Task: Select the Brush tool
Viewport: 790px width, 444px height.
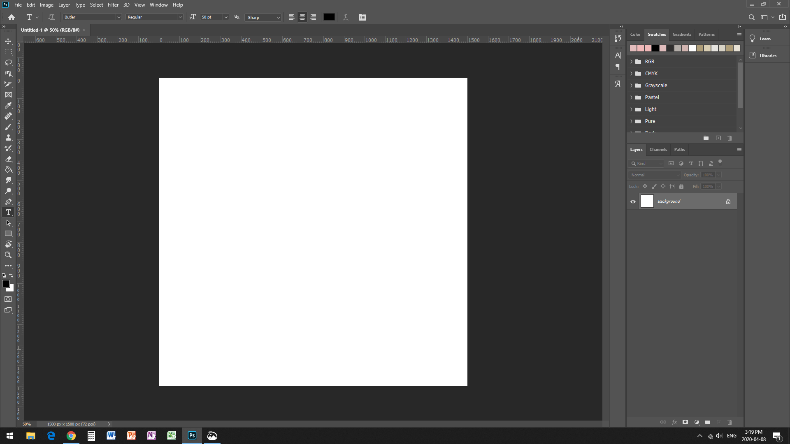Action: (x=8, y=127)
